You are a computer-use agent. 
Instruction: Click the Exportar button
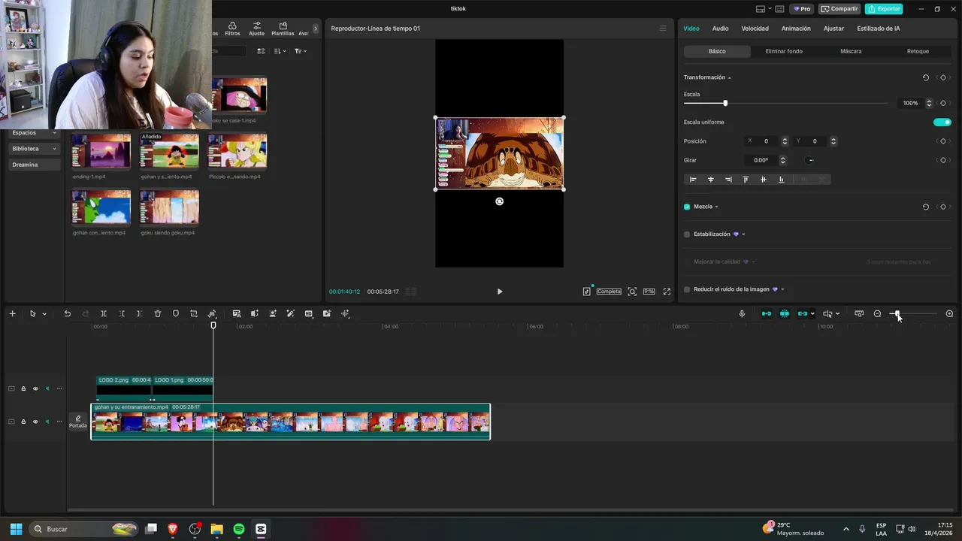884,9
